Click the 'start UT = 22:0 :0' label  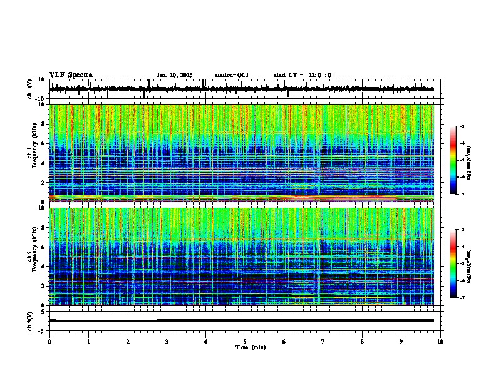tap(302, 75)
